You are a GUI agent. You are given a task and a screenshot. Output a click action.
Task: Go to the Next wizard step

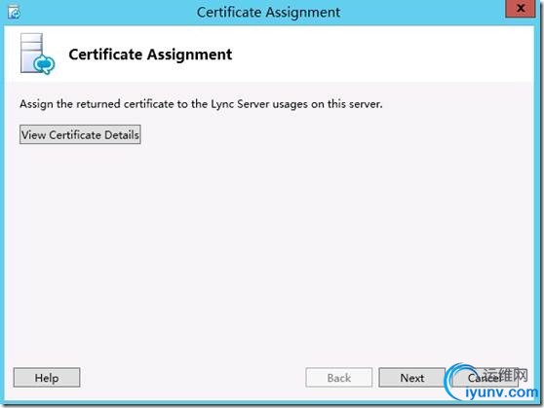coord(411,378)
